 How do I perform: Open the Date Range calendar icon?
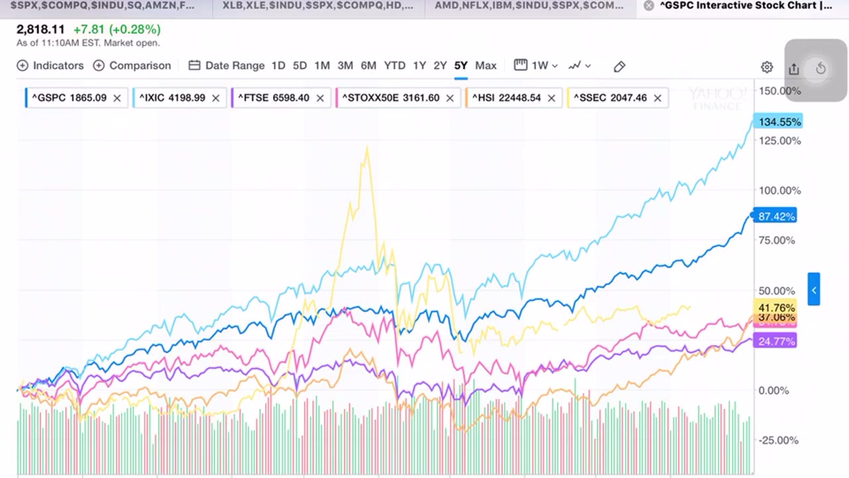click(x=194, y=66)
